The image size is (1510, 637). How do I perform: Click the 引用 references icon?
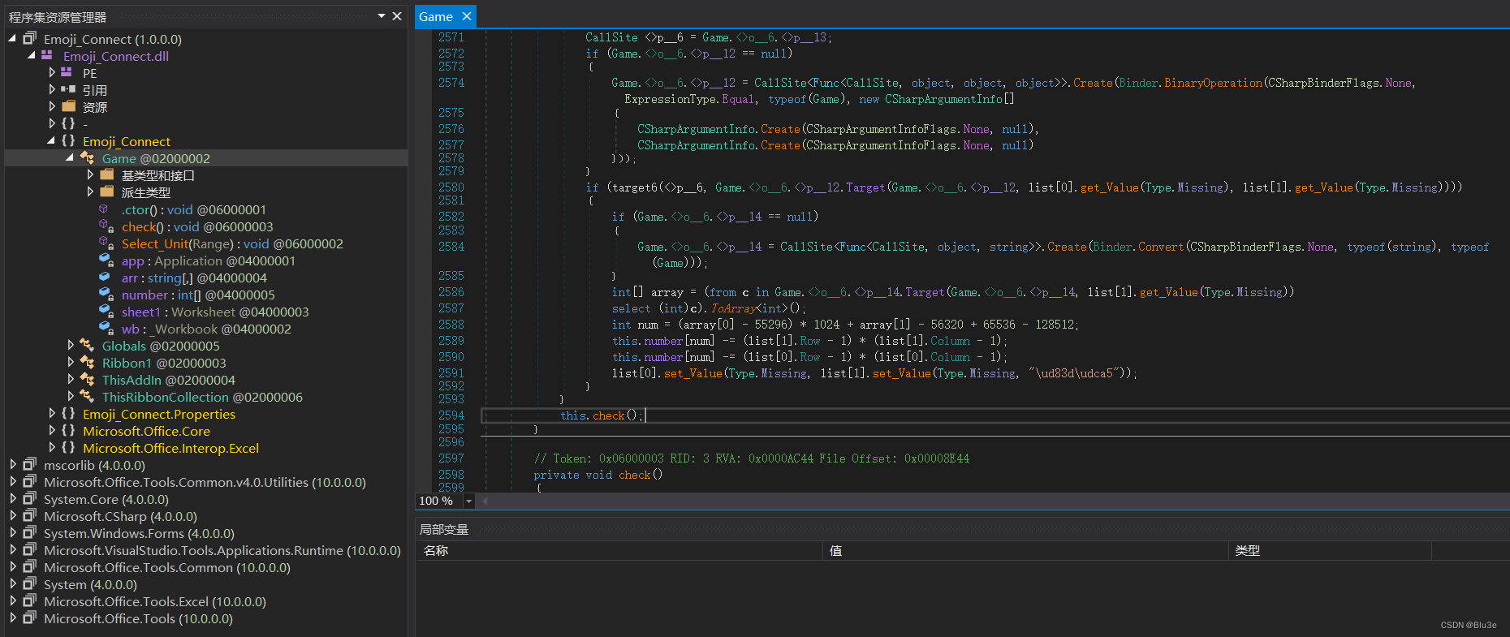[x=68, y=89]
